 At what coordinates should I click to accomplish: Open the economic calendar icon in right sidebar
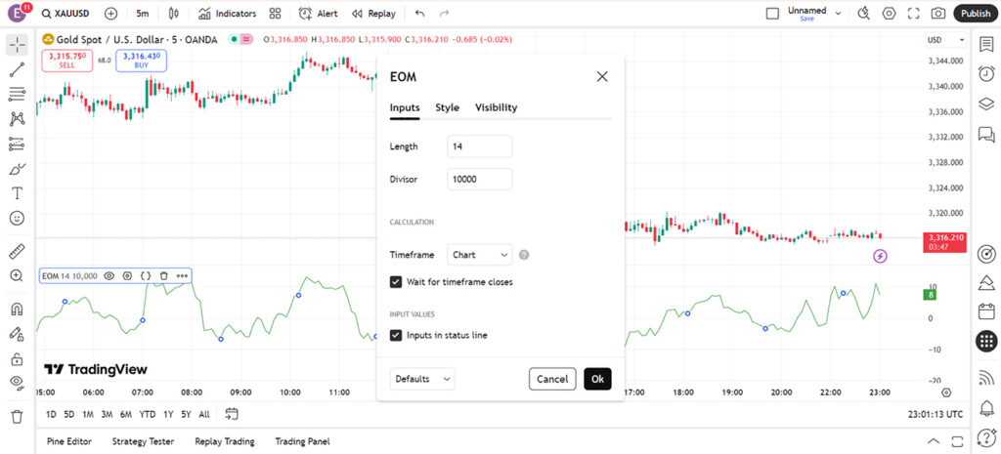click(x=986, y=311)
